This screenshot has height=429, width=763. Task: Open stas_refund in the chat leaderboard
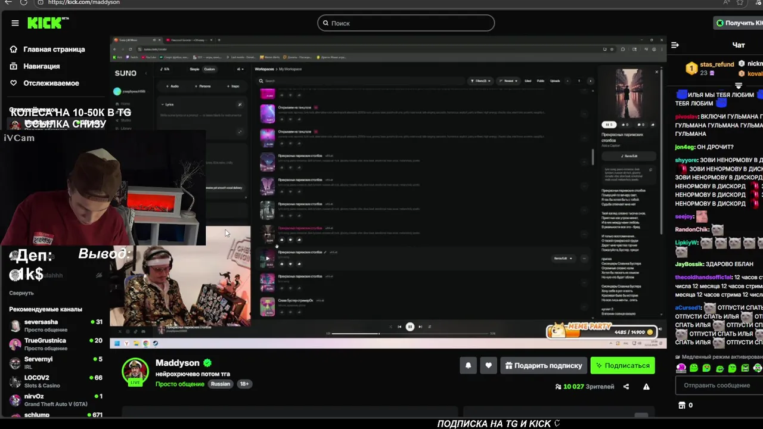click(717, 64)
